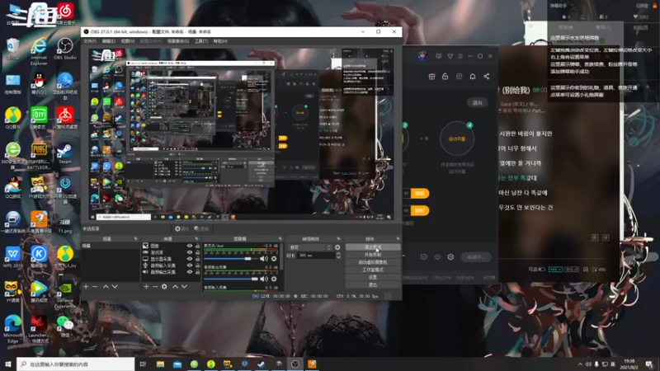Screen dimensions: 660x371
Task: Lock the 音频输入采集 source
Action: pos(197,265)
